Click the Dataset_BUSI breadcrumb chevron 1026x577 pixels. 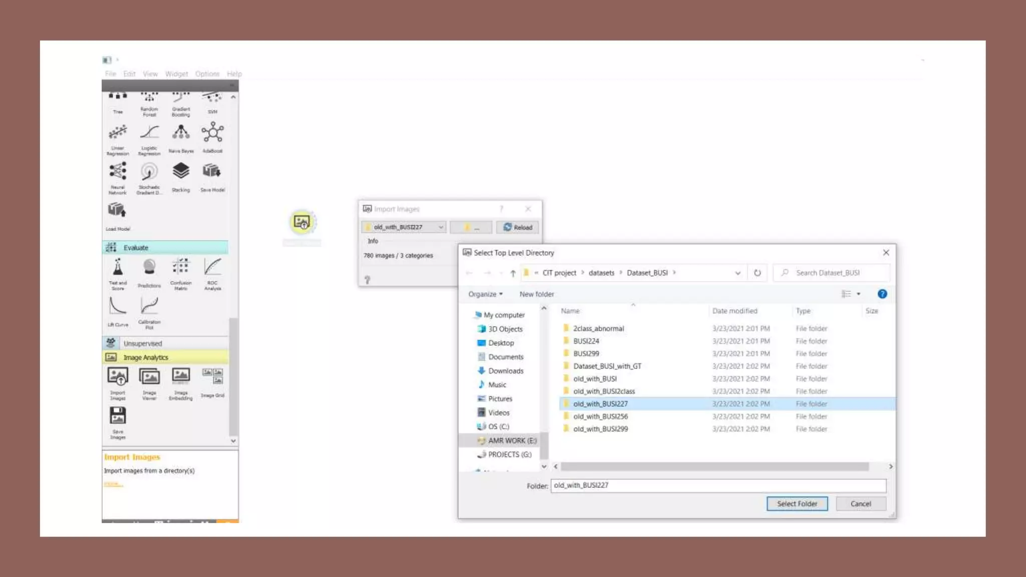click(x=674, y=272)
